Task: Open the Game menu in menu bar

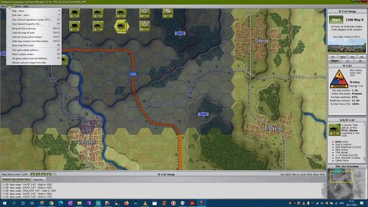Action: (18, 6)
